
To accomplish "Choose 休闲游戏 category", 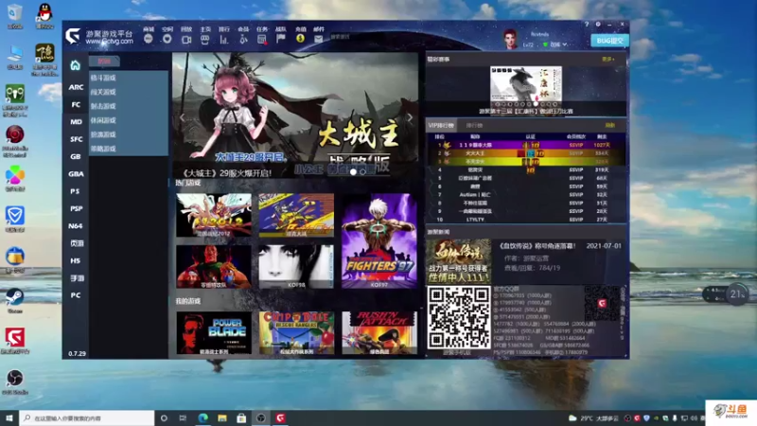I will (x=103, y=120).
